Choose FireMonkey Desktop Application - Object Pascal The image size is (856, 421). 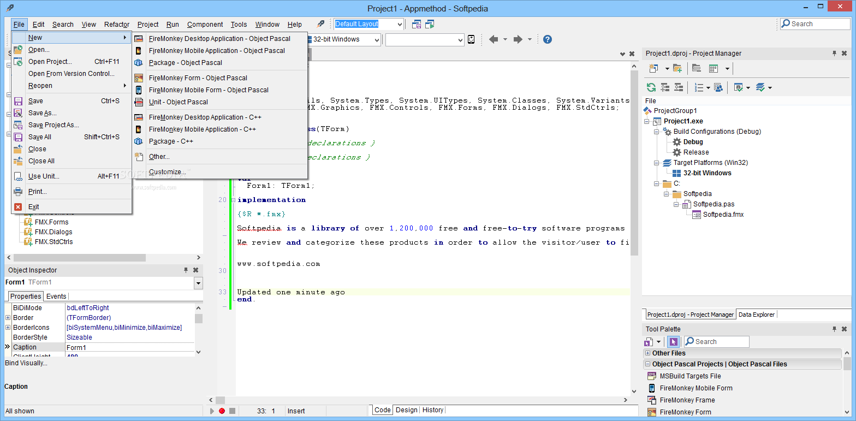[x=219, y=39]
